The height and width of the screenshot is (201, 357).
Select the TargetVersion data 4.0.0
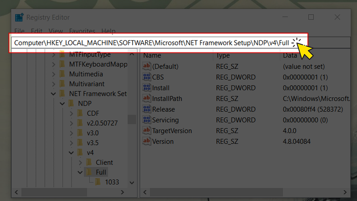(x=289, y=131)
